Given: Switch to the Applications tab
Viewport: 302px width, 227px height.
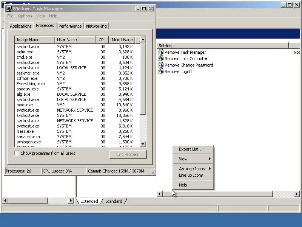Looking at the screenshot, I should pyautogui.click(x=21, y=26).
